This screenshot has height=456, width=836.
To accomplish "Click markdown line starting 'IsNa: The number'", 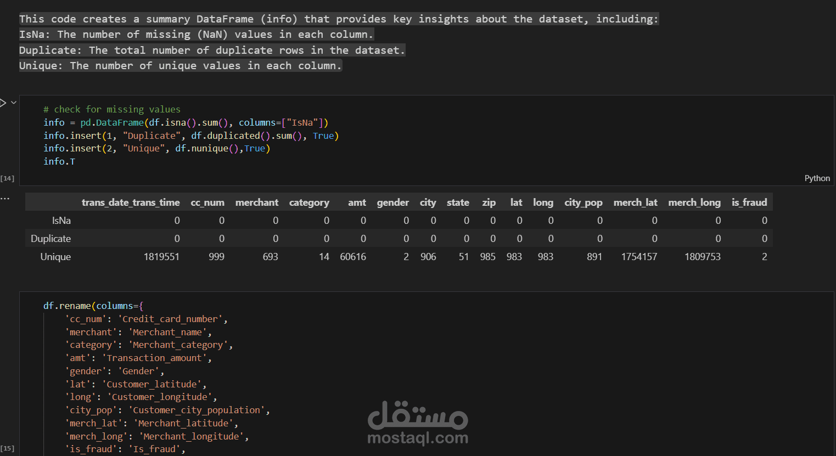I will 196,34.
